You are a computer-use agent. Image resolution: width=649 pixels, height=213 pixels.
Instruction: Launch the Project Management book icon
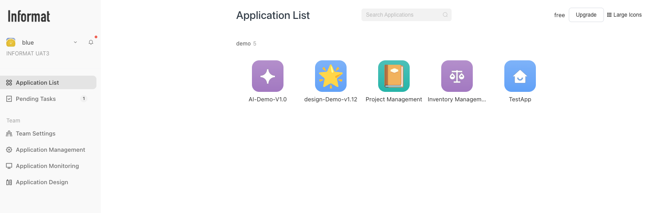point(394,76)
